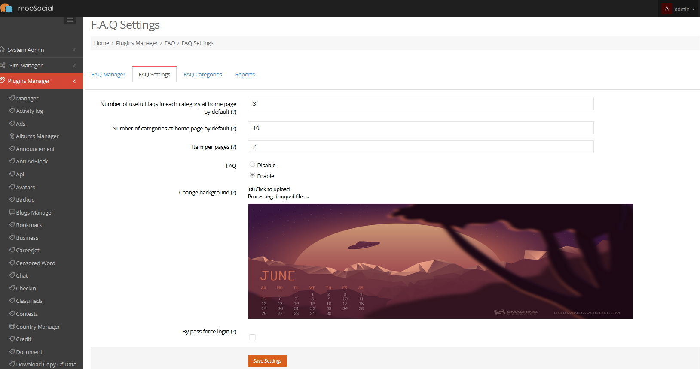Image resolution: width=700 pixels, height=369 pixels.
Task: Select the Disable FAQ radio button
Action: (x=252, y=164)
